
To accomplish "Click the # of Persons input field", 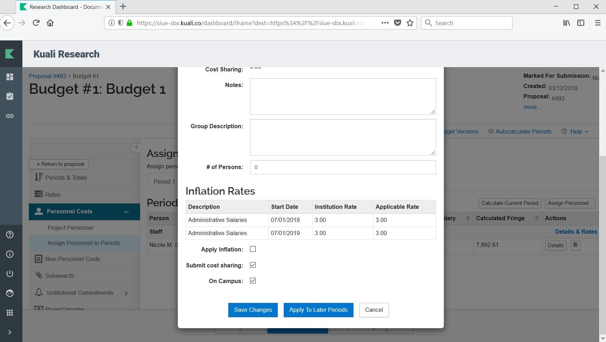I will tap(342, 167).
